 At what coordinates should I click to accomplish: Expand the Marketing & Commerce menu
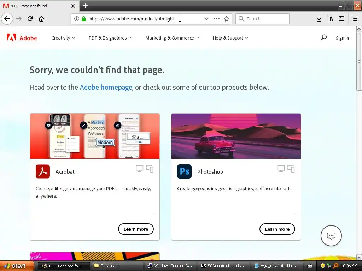click(x=172, y=38)
